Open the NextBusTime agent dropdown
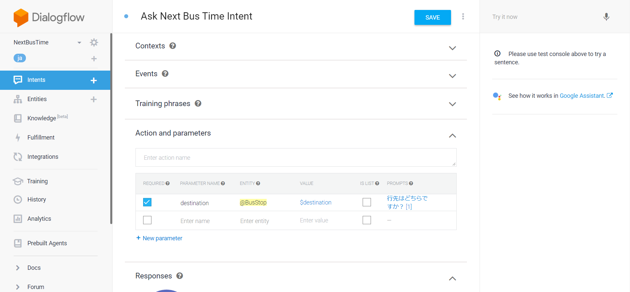630x292 pixels. click(x=79, y=43)
